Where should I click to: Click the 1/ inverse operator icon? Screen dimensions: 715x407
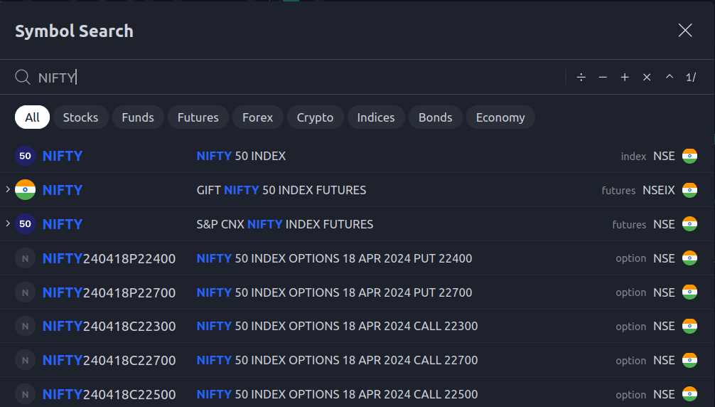pos(691,78)
